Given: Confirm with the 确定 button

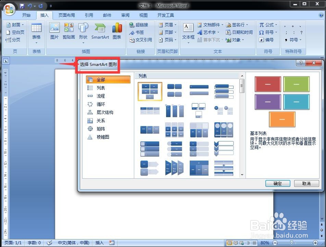Looking at the screenshot, I should [x=277, y=183].
